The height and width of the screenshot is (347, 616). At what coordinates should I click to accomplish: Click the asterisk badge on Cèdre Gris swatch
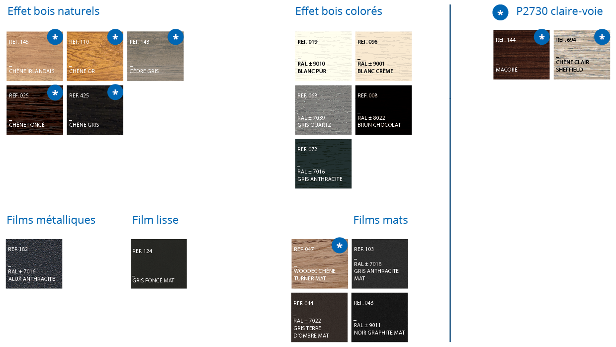pos(176,37)
